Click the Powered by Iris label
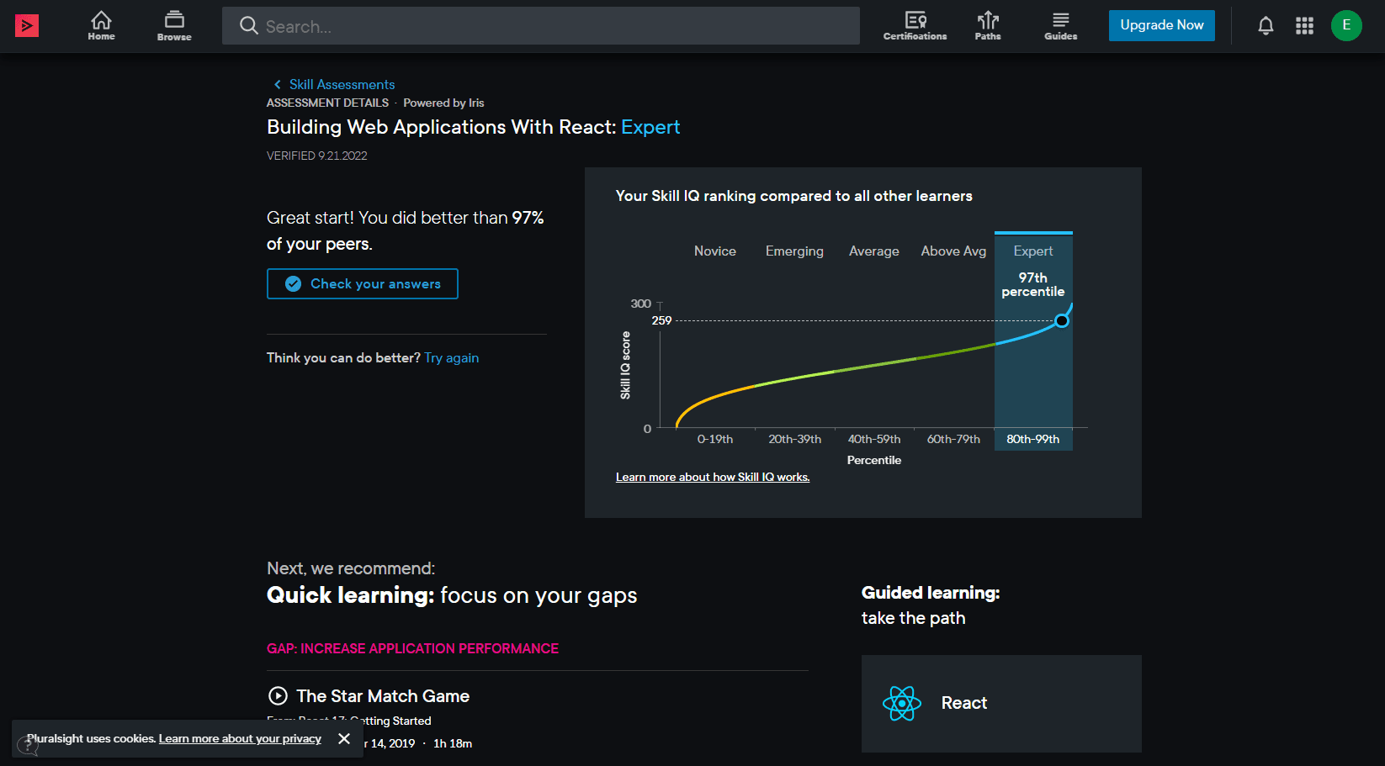Screen dimensions: 1385x766 pyautogui.click(x=443, y=103)
